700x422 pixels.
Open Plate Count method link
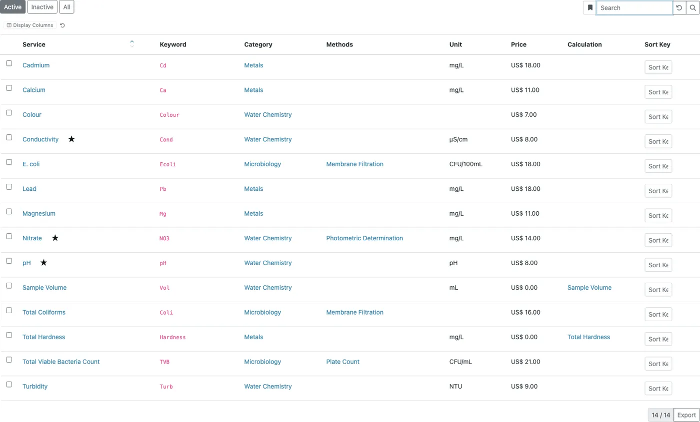point(342,362)
